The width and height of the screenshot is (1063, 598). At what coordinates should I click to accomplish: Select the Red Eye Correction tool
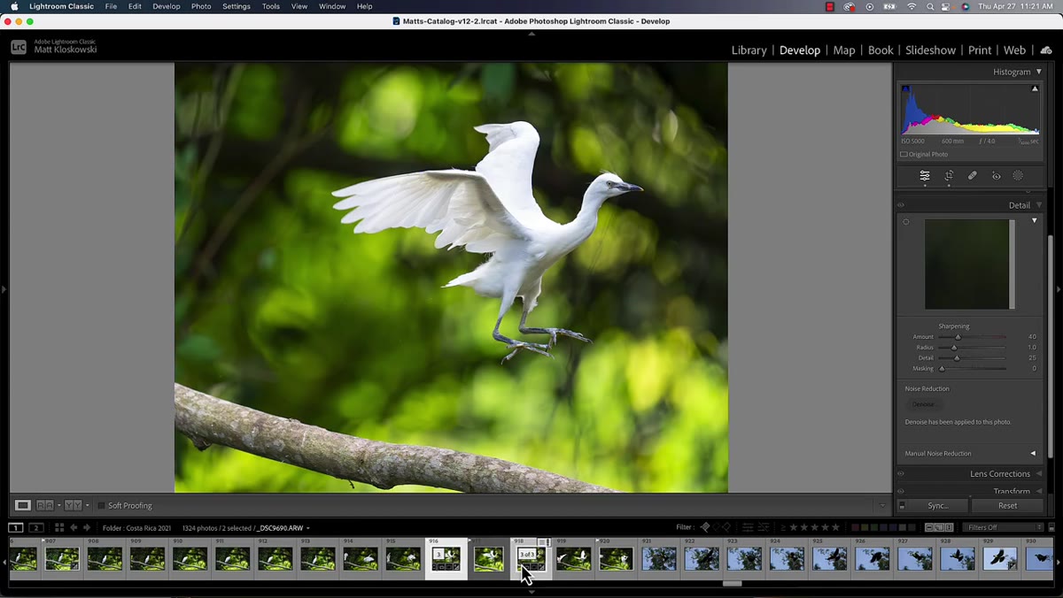pos(996,176)
